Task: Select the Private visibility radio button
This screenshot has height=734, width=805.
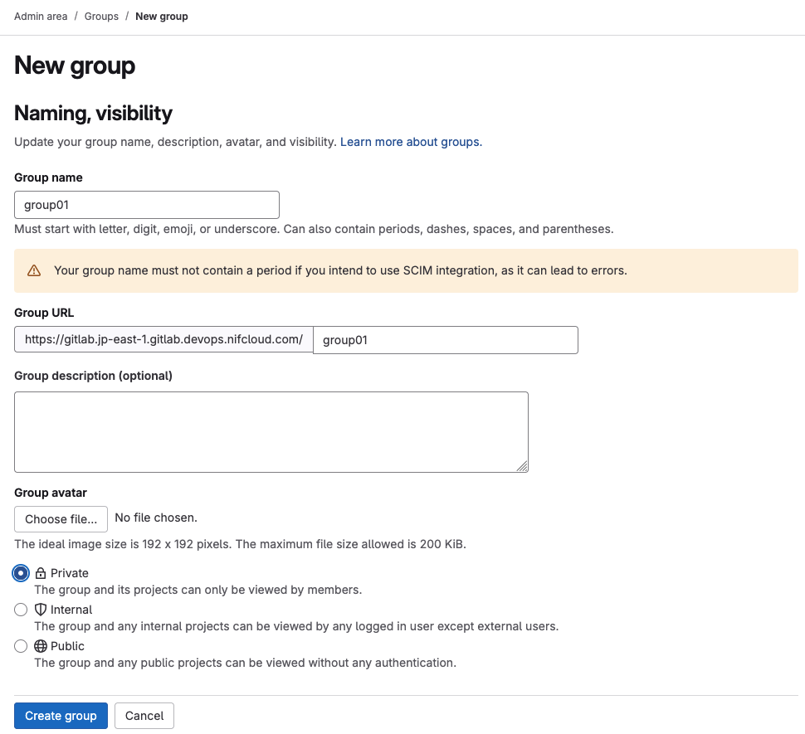Action: 22,573
